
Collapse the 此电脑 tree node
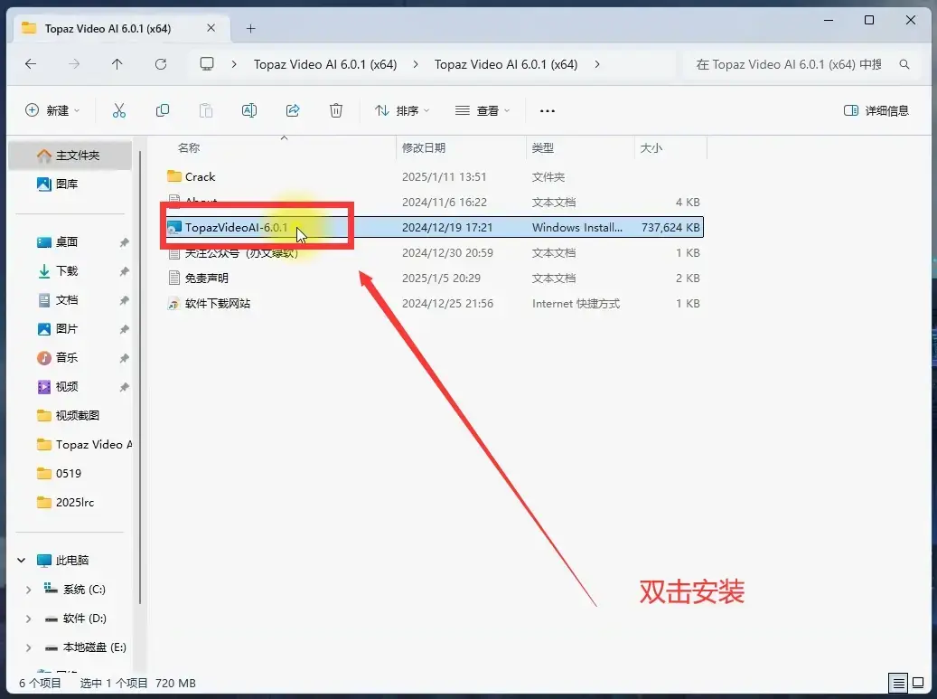(22, 561)
